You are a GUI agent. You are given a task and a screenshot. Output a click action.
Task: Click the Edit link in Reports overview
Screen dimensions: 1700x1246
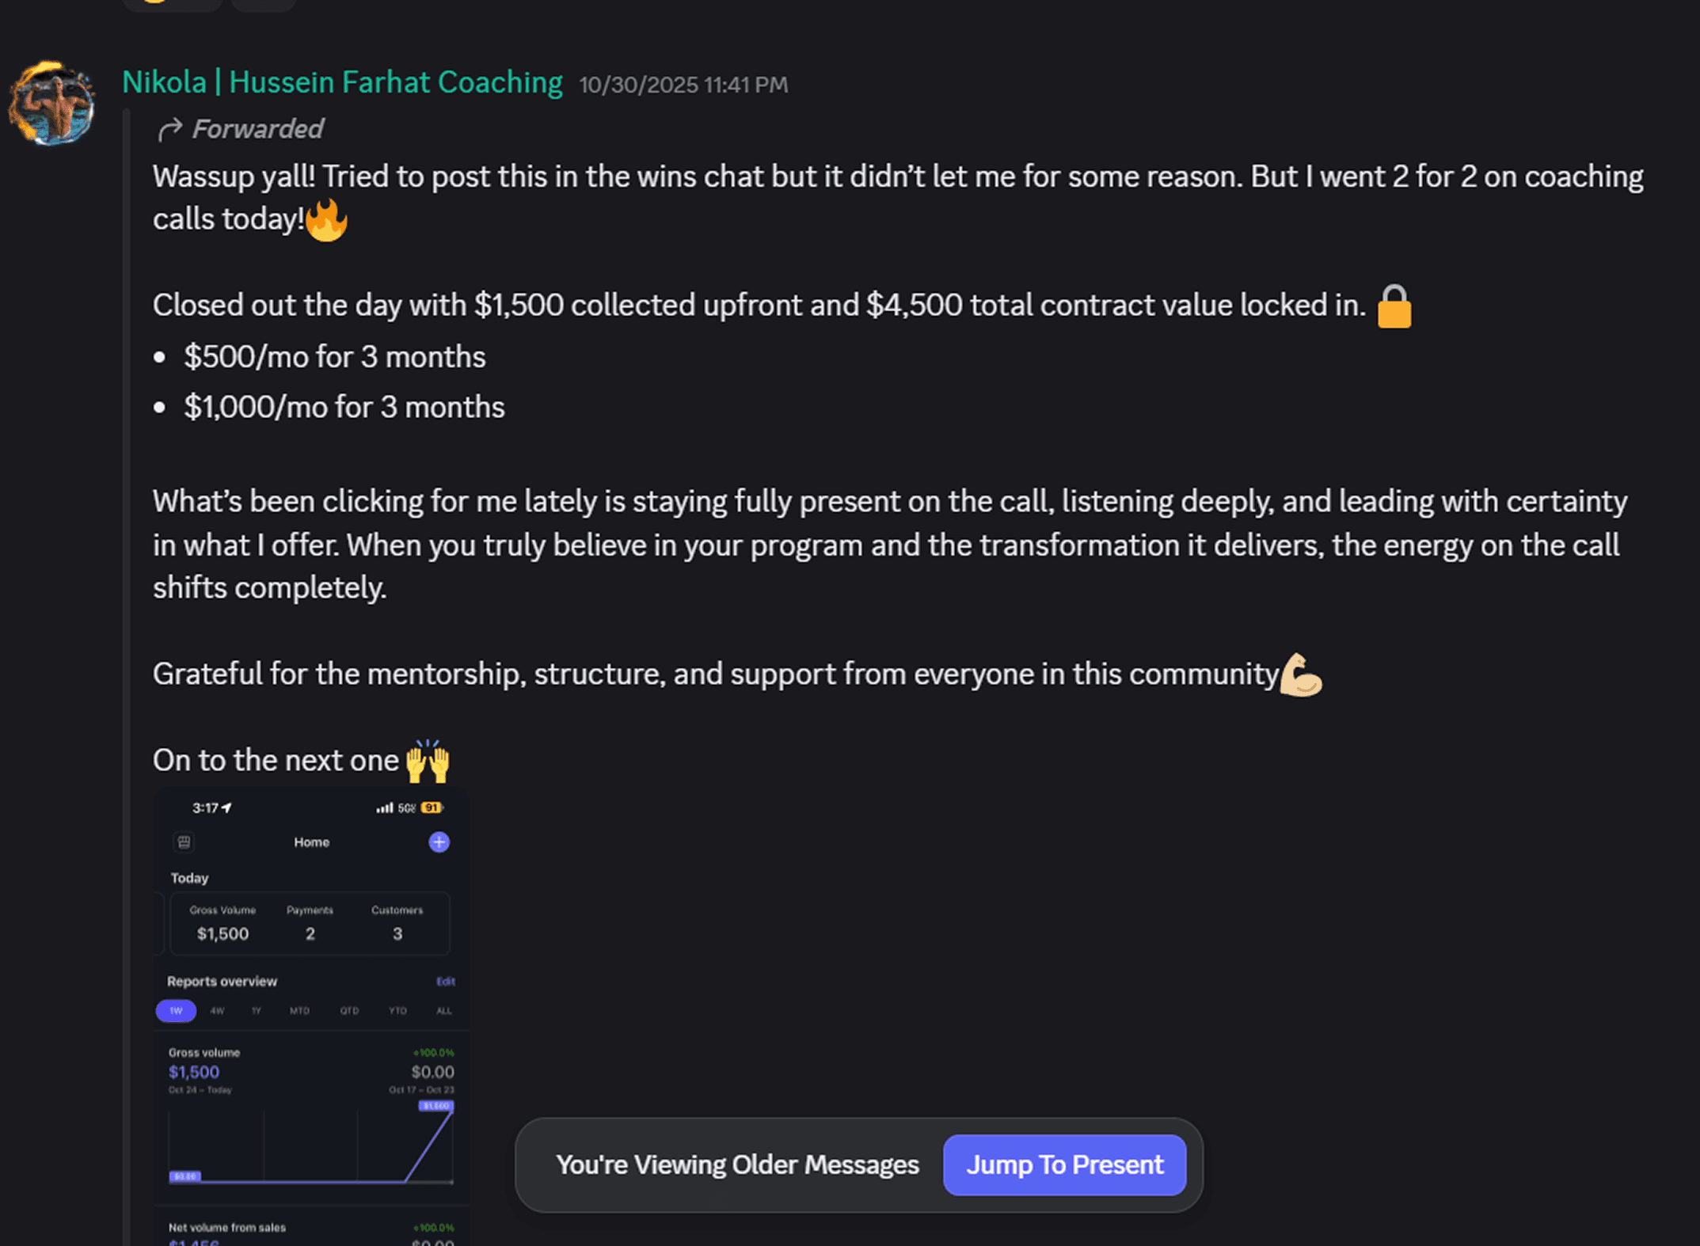(x=446, y=982)
